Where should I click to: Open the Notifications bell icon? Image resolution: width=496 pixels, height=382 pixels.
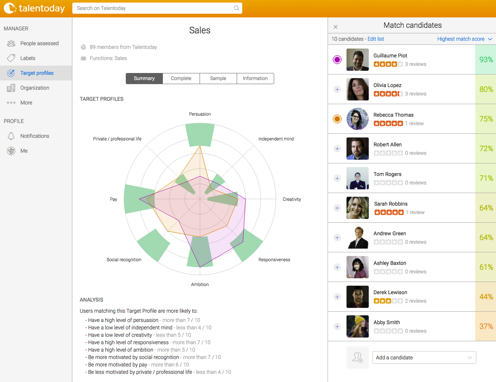pyautogui.click(x=11, y=136)
